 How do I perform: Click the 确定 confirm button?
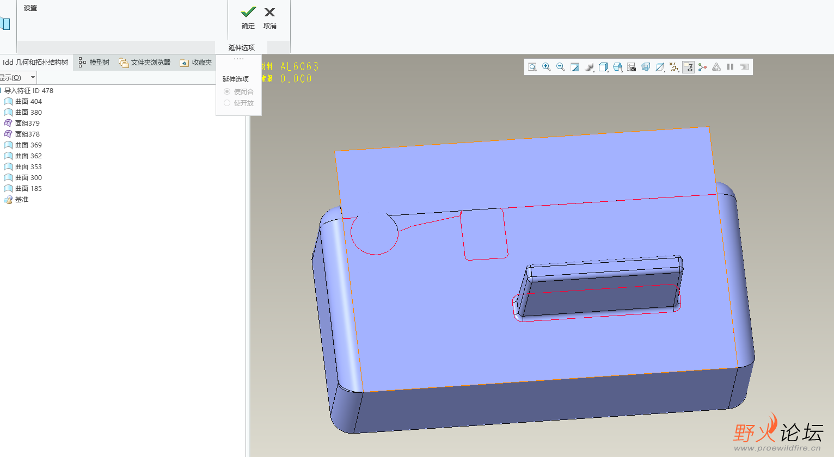tap(248, 17)
